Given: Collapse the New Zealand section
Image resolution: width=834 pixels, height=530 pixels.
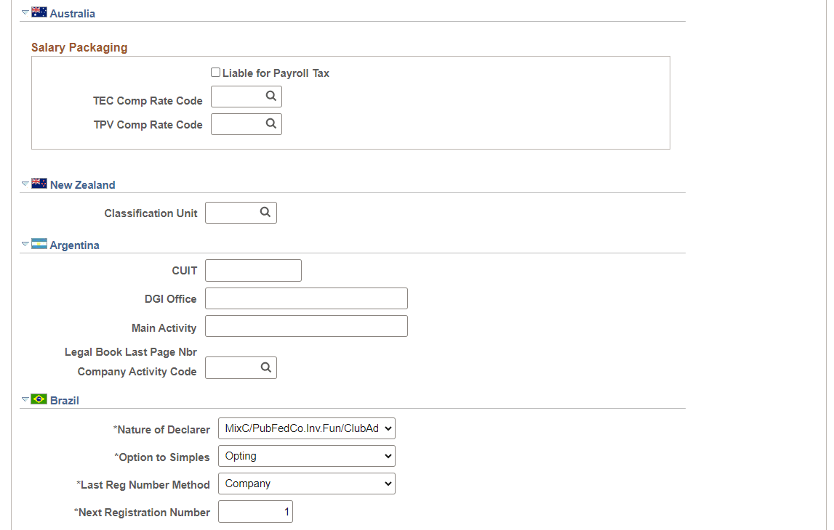Looking at the screenshot, I should pyautogui.click(x=25, y=183).
